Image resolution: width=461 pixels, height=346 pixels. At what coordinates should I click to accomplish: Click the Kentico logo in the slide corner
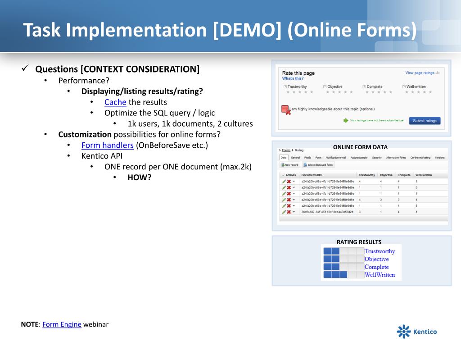point(416,332)
